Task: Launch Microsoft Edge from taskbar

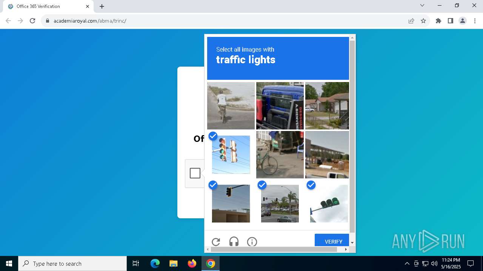Action: (155, 263)
